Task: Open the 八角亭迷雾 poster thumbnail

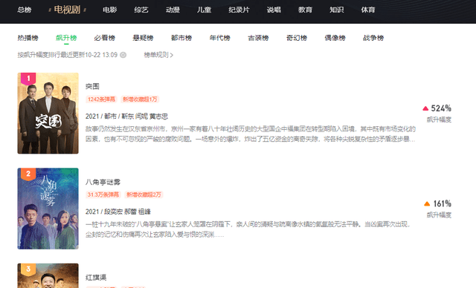Action: (x=48, y=209)
